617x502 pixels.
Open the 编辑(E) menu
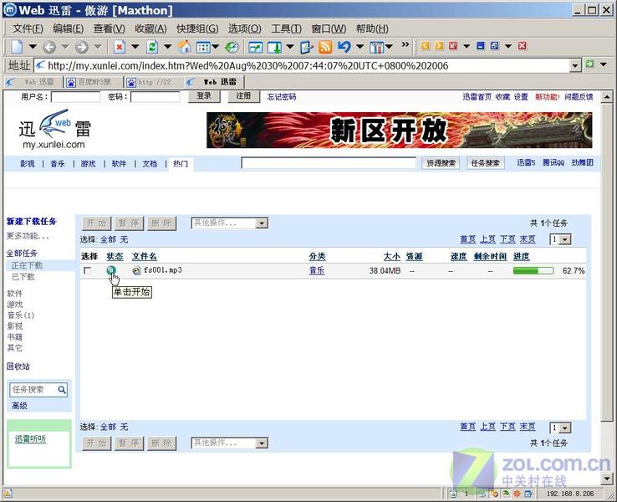pos(68,28)
